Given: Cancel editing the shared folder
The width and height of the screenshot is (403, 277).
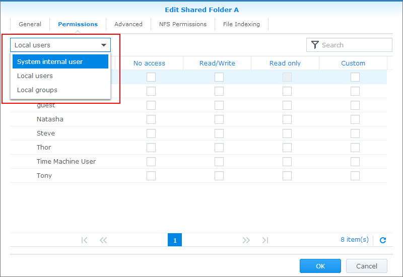Looking at the screenshot, I should coord(367,266).
